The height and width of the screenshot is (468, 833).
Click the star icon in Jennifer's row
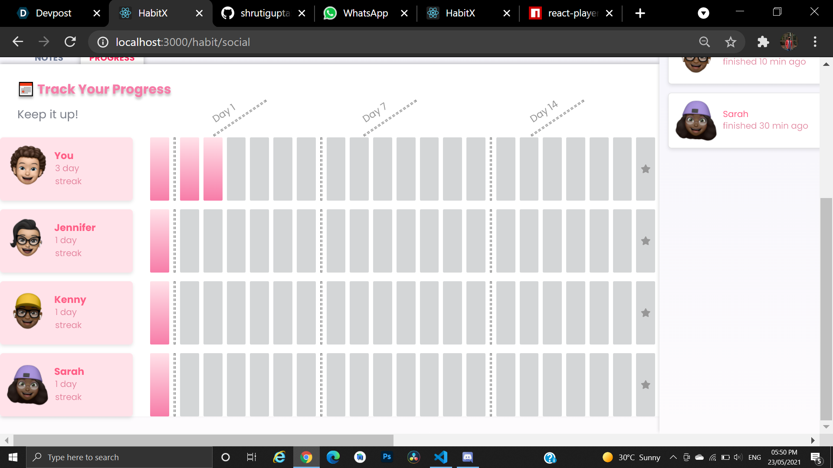coord(646,241)
